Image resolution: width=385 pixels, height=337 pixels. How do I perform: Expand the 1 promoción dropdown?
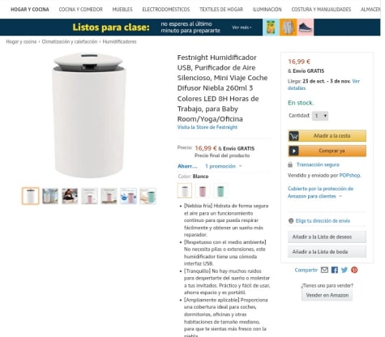point(224,166)
